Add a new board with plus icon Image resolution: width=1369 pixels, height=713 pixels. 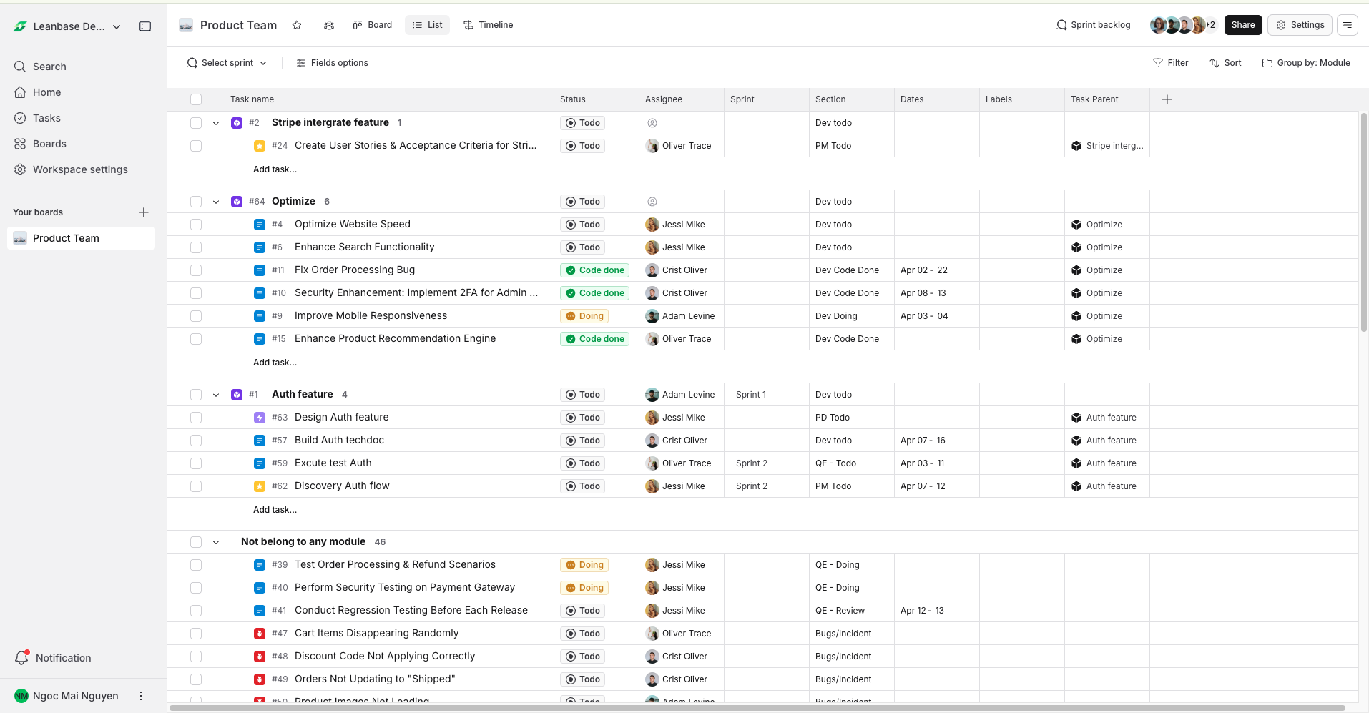tap(144, 212)
